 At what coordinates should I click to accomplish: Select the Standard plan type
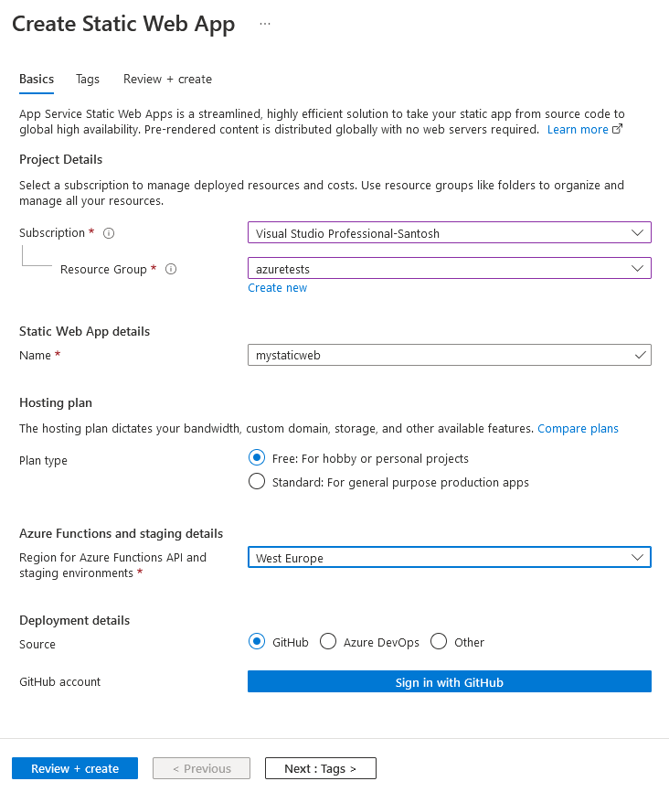coord(257,482)
